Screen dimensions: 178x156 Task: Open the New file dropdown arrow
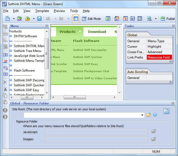[x=14, y=19]
